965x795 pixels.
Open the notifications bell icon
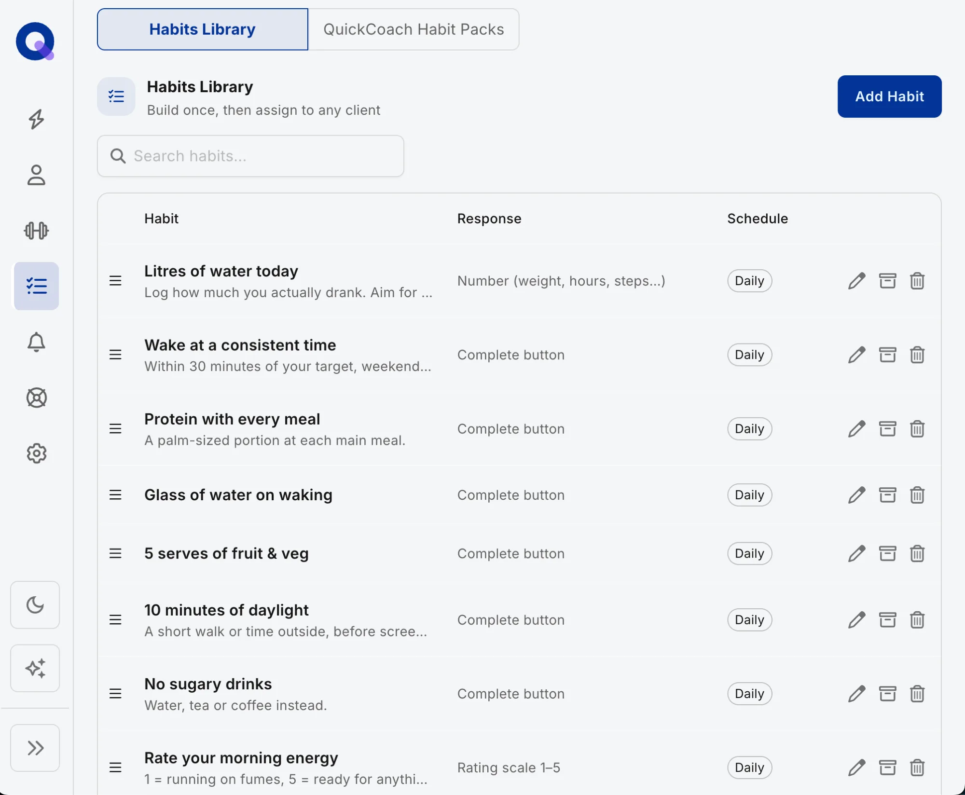pos(36,342)
